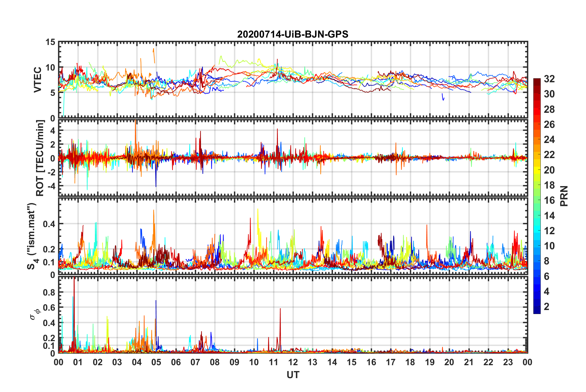The height and width of the screenshot is (392, 586).
Task: Click the 0.8 tick on the sigma-phi axis
Action: (x=49, y=292)
